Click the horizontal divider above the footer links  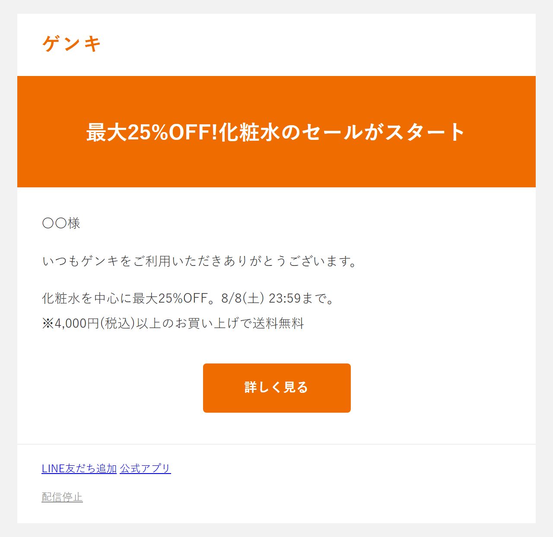pyautogui.click(x=276, y=444)
